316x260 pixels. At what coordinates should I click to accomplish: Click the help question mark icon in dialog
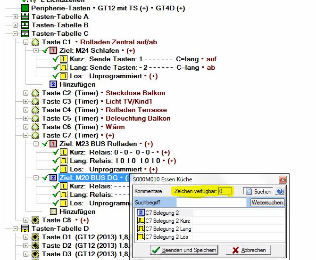(280, 191)
